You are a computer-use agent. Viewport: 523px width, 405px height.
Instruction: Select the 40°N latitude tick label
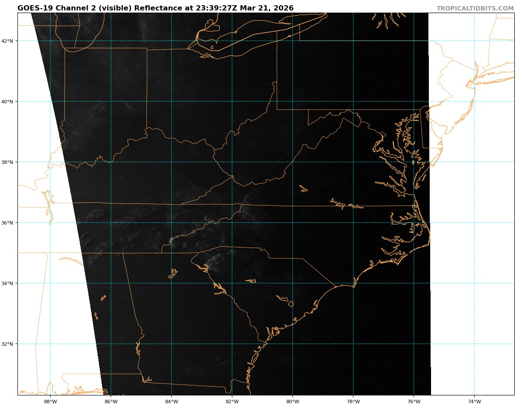click(x=8, y=102)
